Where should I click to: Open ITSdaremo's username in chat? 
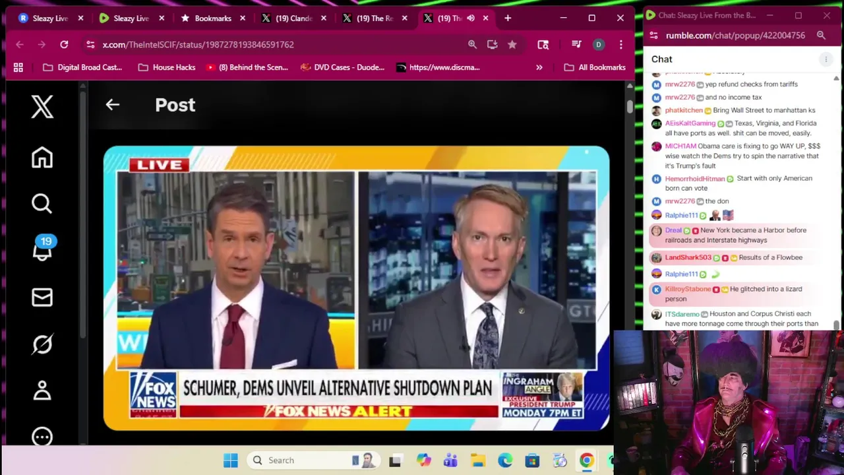(682, 314)
